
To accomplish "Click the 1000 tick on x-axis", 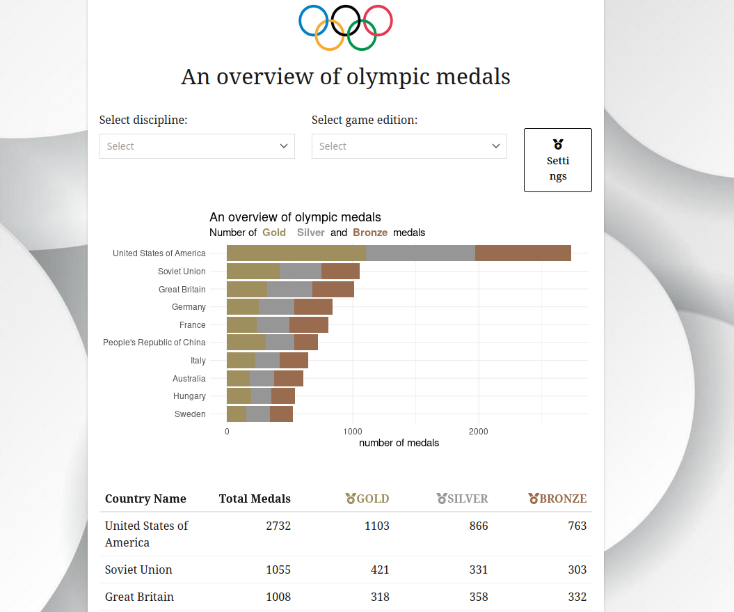I will click(x=353, y=432).
